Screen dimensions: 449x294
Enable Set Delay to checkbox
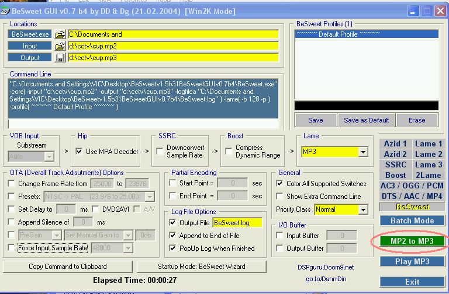tap(12, 209)
